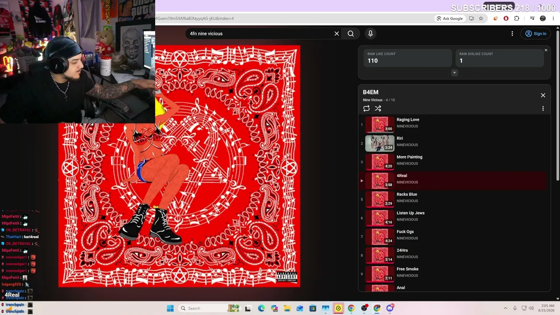Click the Sign in button
The image size is (560, 315).
tap(535, 34)
